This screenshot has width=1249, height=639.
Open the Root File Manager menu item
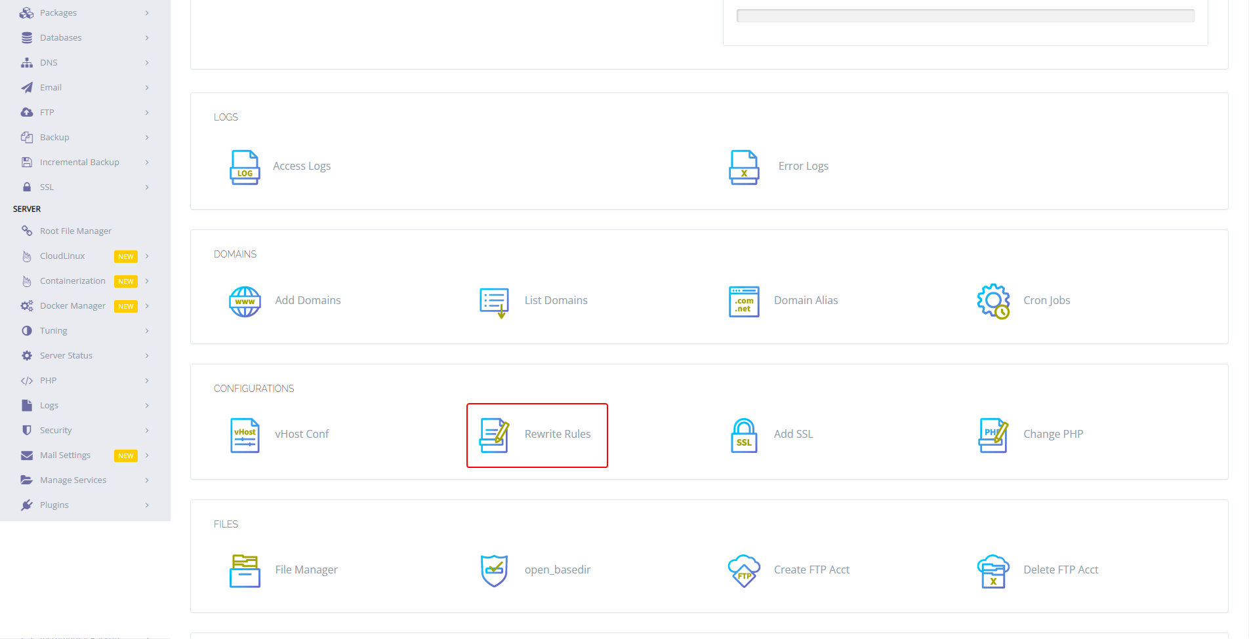click(x=75, y=231)
